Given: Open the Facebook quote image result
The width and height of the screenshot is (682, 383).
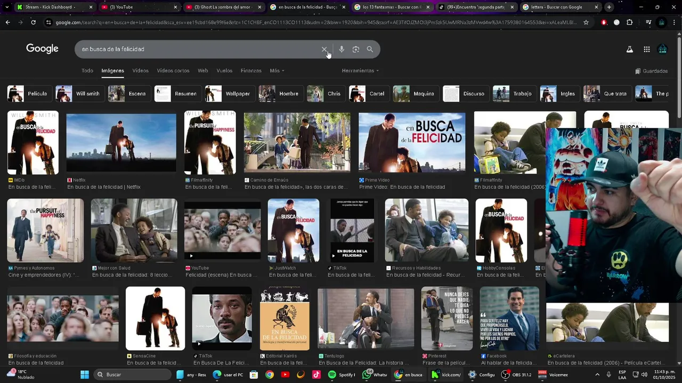Looking at the screenshot, I should tap(509, 318).
